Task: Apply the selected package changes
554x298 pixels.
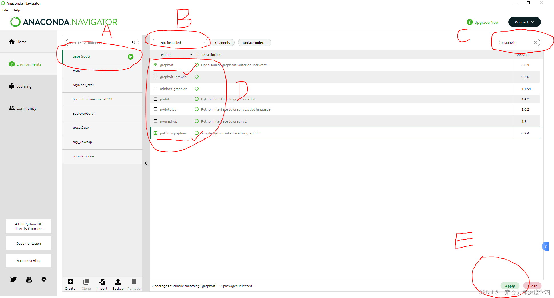Action: [510, 286]
